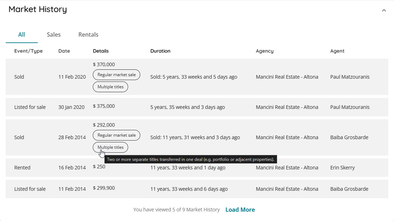Click Regular market sale tag for 2014 sale
394x221 pixels.
tap(116, 135)
